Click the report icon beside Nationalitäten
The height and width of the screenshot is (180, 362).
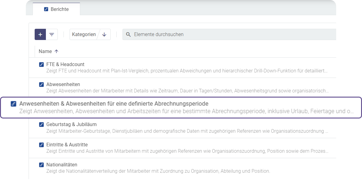click(41, 165)
